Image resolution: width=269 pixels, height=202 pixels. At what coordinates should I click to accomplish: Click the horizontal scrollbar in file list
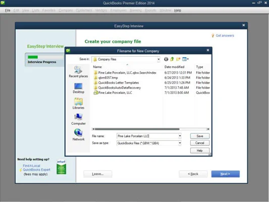pos(137,129)
